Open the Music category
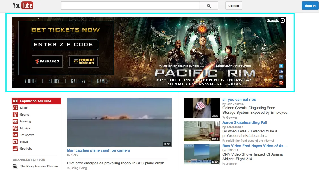Screen dimensions: 319x170 [24, 108]
